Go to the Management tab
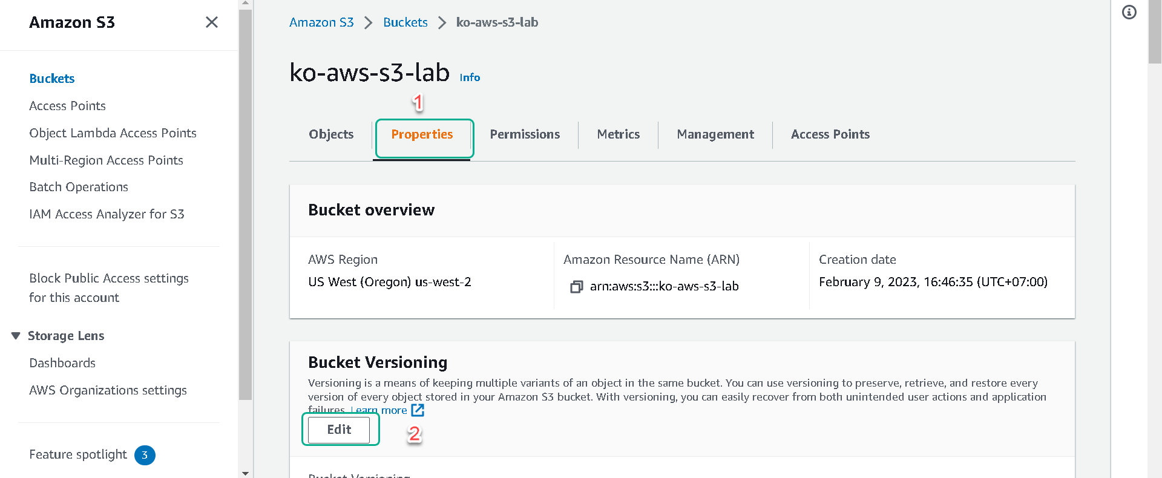The image size is (1162, 478). click(715, 134)
